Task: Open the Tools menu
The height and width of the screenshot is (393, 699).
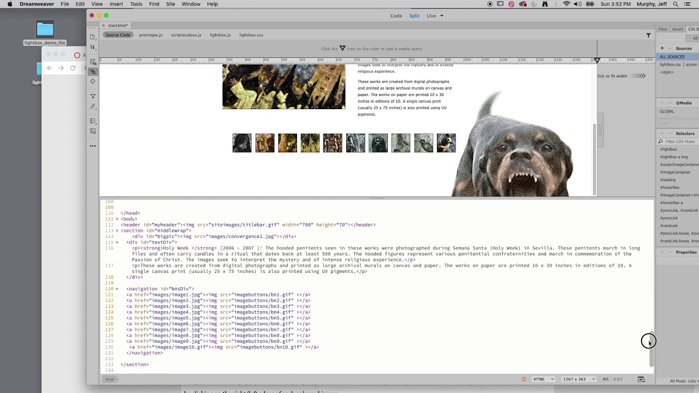Action: [136, 4]
